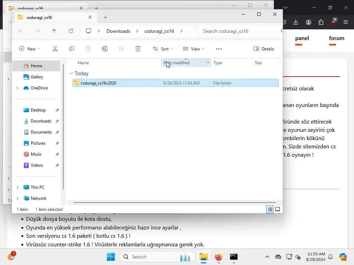Open File Explorer from taskbar

[203, 257]
